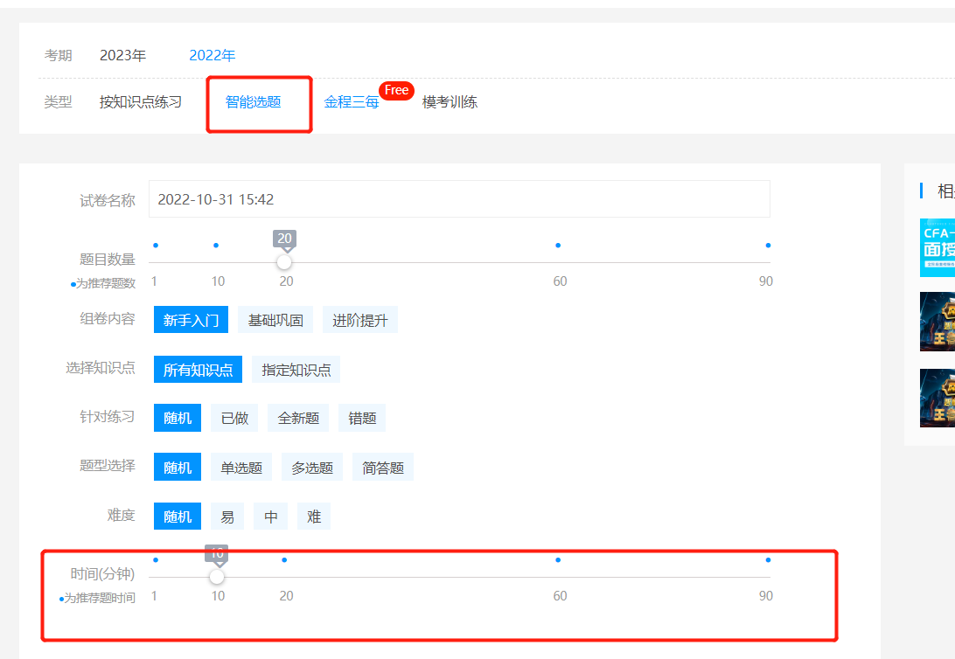
Task: Click the 试卷名称 input field
Action: pos(459,199)
